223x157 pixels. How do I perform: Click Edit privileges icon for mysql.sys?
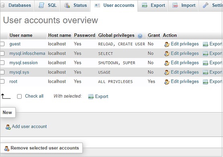click(x=167, y=72)
